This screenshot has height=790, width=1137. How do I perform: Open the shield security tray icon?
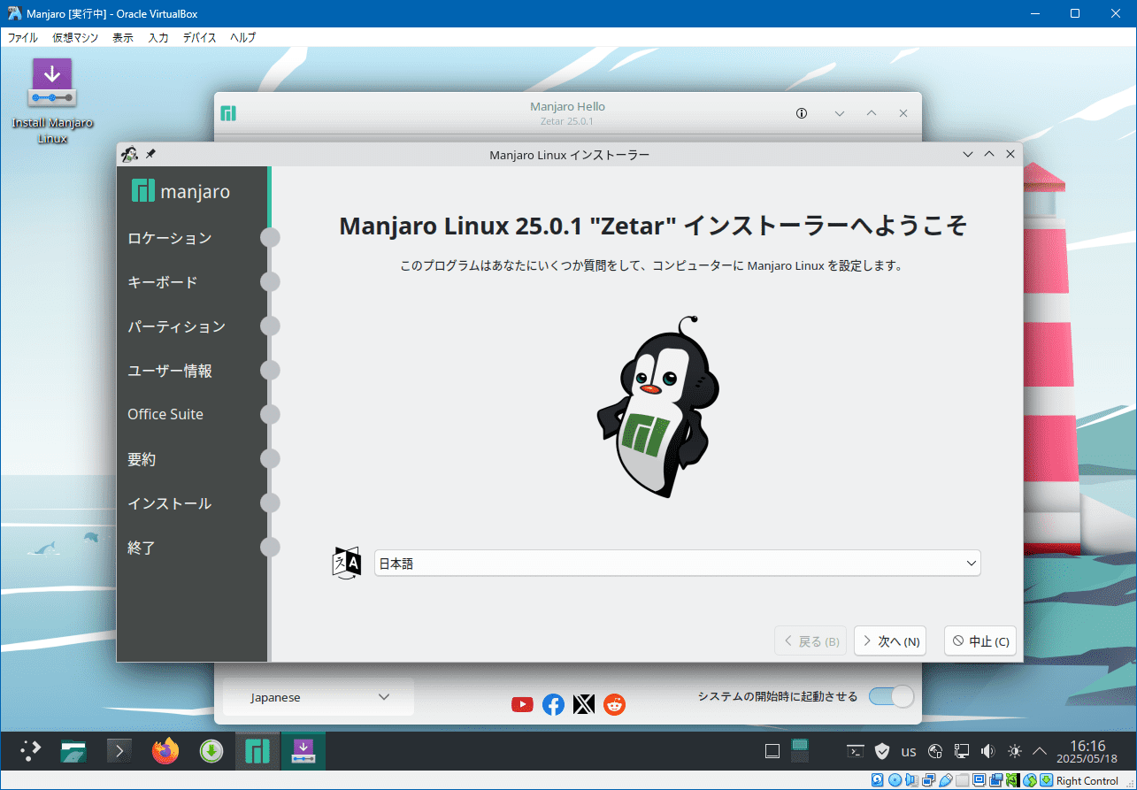click(881, 752)
